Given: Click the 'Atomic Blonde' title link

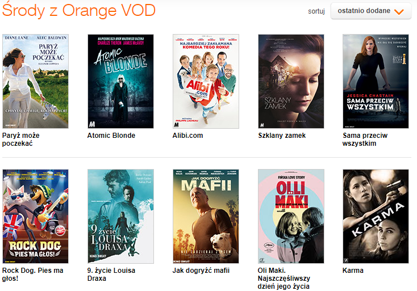Looking at the screenshot, I should (111, 136).
